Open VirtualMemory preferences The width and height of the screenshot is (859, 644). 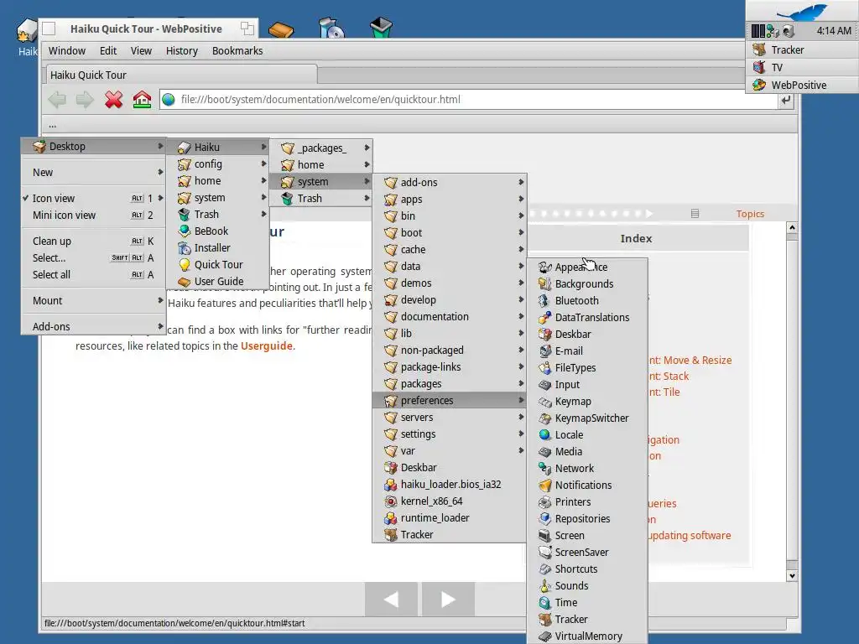click(587, 636)
